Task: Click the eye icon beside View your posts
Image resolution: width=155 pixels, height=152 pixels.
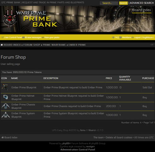Action: click(x=43, y=37)
